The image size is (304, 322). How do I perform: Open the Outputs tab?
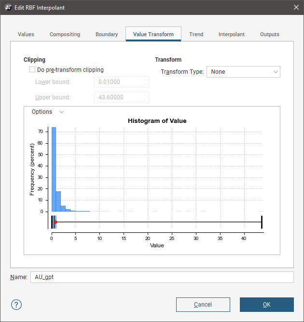tap(269, 35)
